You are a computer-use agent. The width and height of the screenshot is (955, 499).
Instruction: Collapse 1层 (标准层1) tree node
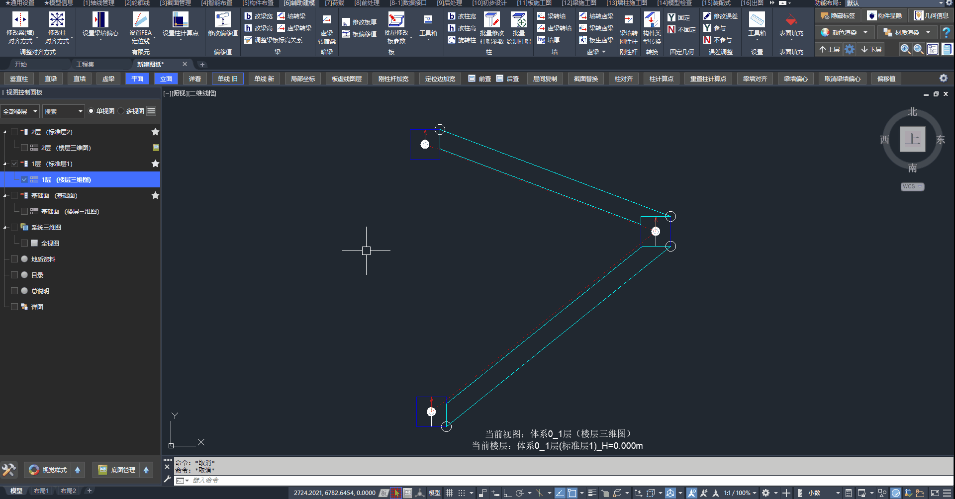click(5, 164)
